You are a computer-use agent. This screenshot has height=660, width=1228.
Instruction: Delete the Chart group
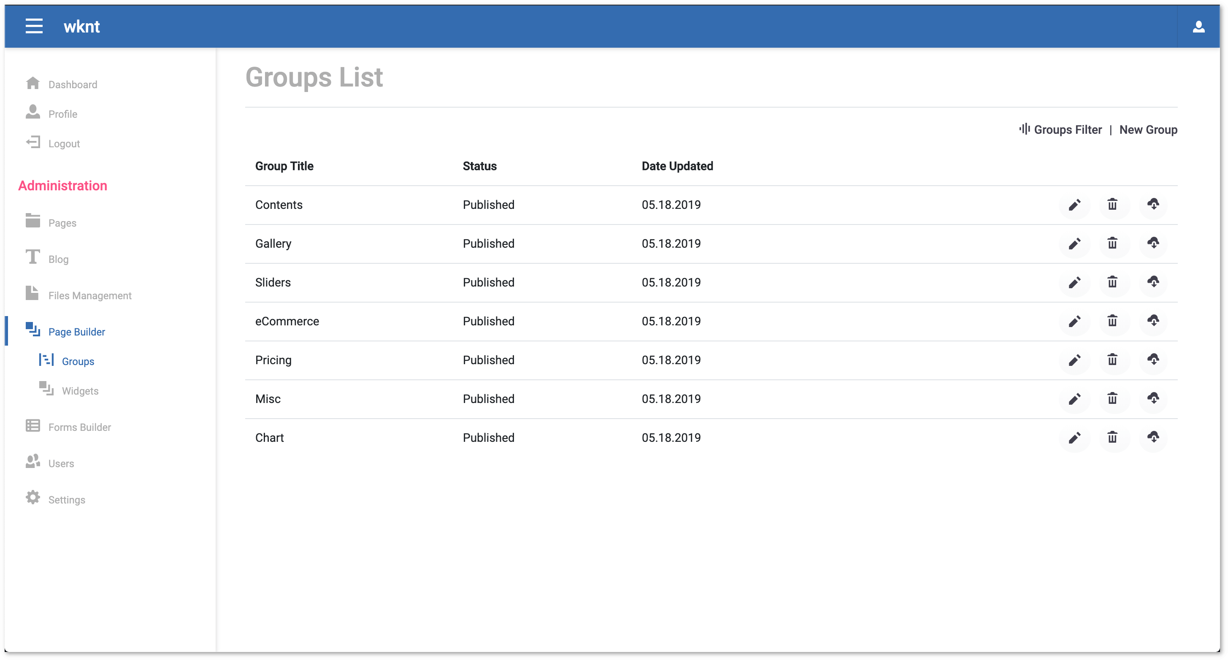(1112, 437)
